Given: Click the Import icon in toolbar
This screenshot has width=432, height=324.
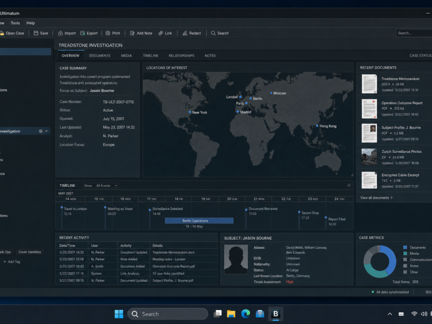Looking at the screenshot, I should (x=60, y=33).
